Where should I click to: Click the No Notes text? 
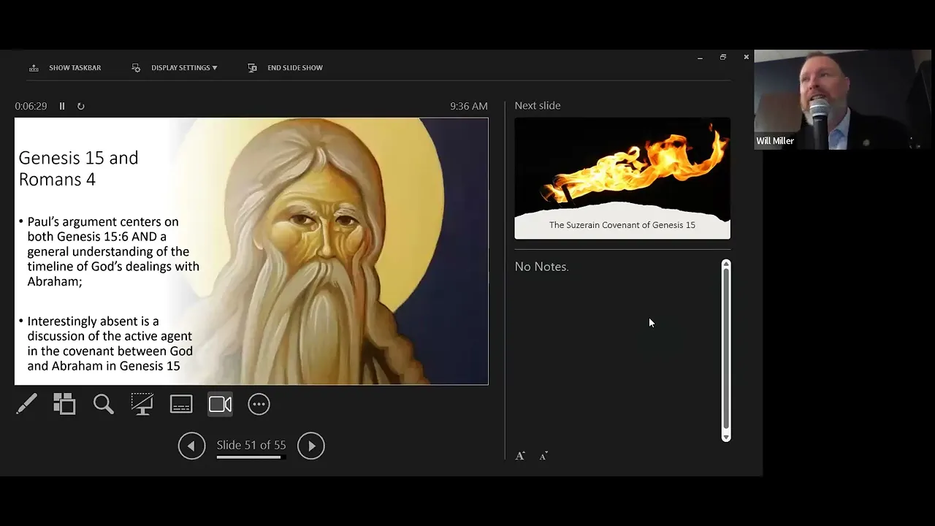coord(541,267)
